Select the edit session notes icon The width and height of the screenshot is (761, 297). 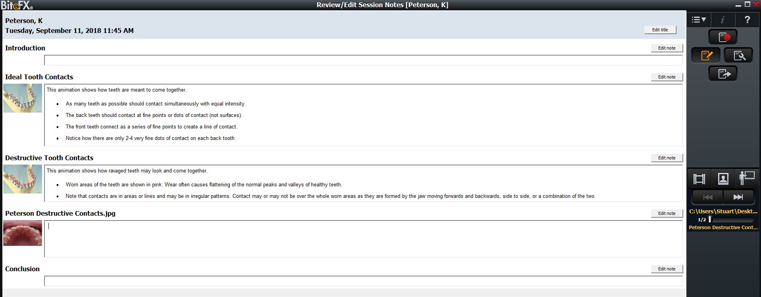(x=706, y=56)
